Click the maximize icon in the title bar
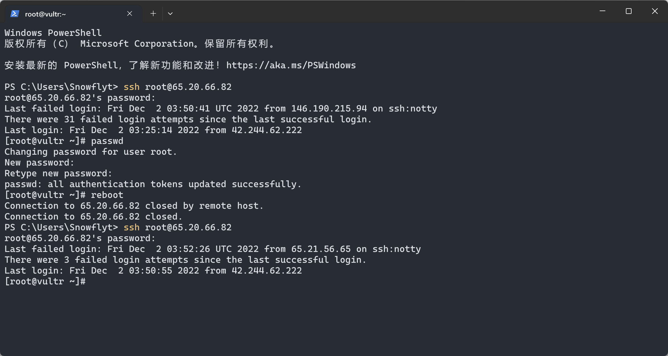Image resolution: width=668 pixels, height=356 pixels. [628, 11]
